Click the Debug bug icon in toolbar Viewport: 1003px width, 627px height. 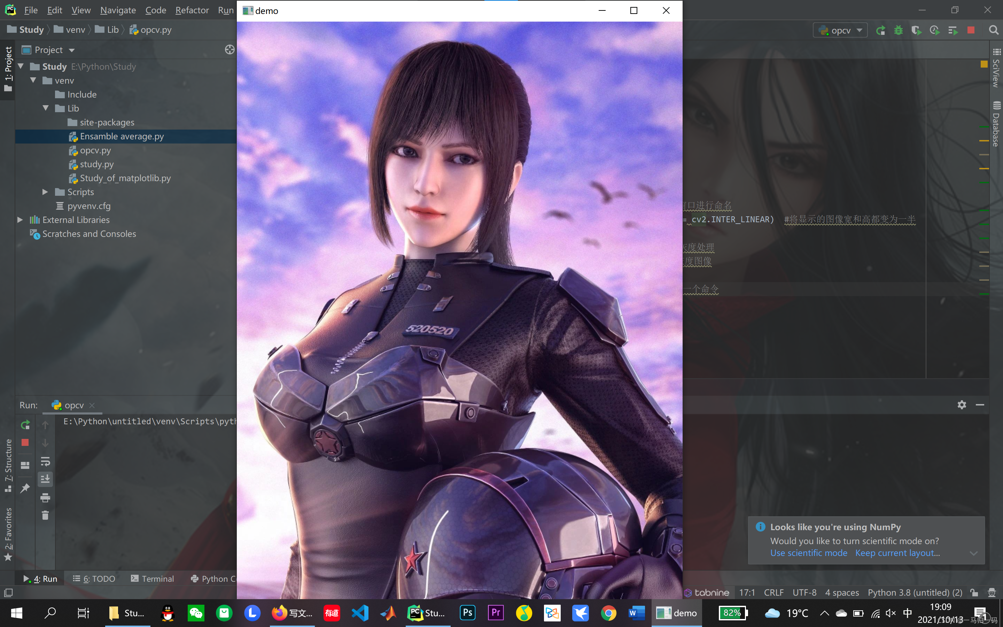point(898,30)
